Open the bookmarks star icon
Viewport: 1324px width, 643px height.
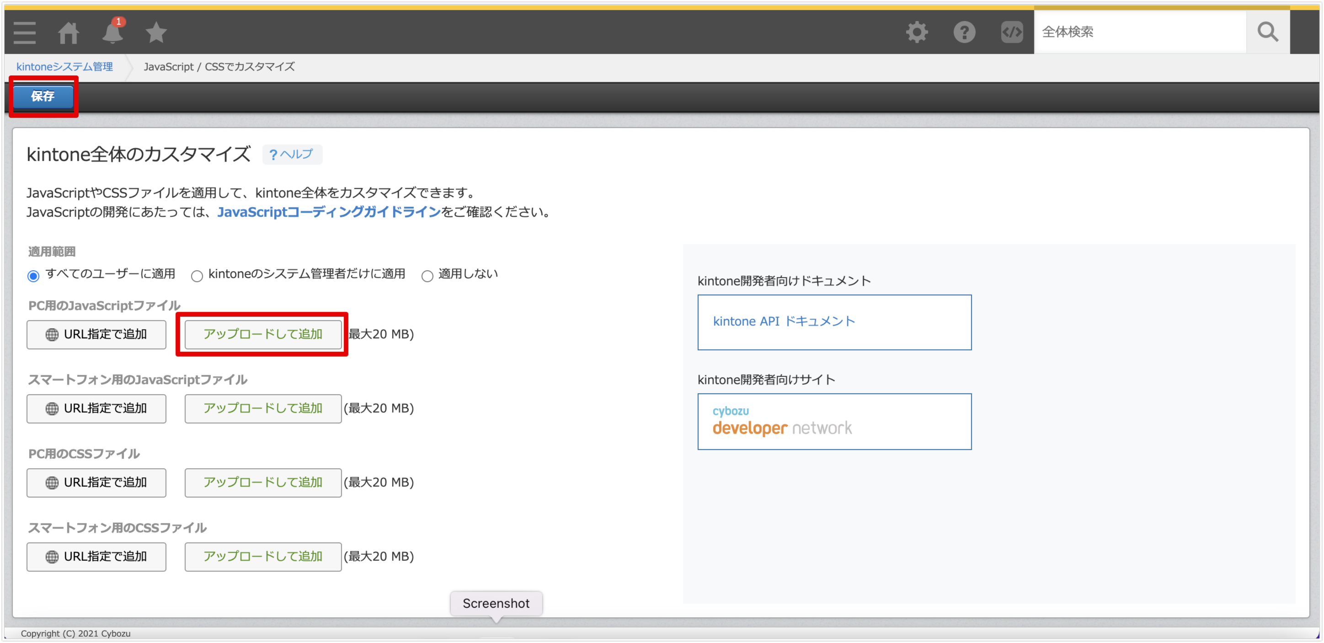156,32
